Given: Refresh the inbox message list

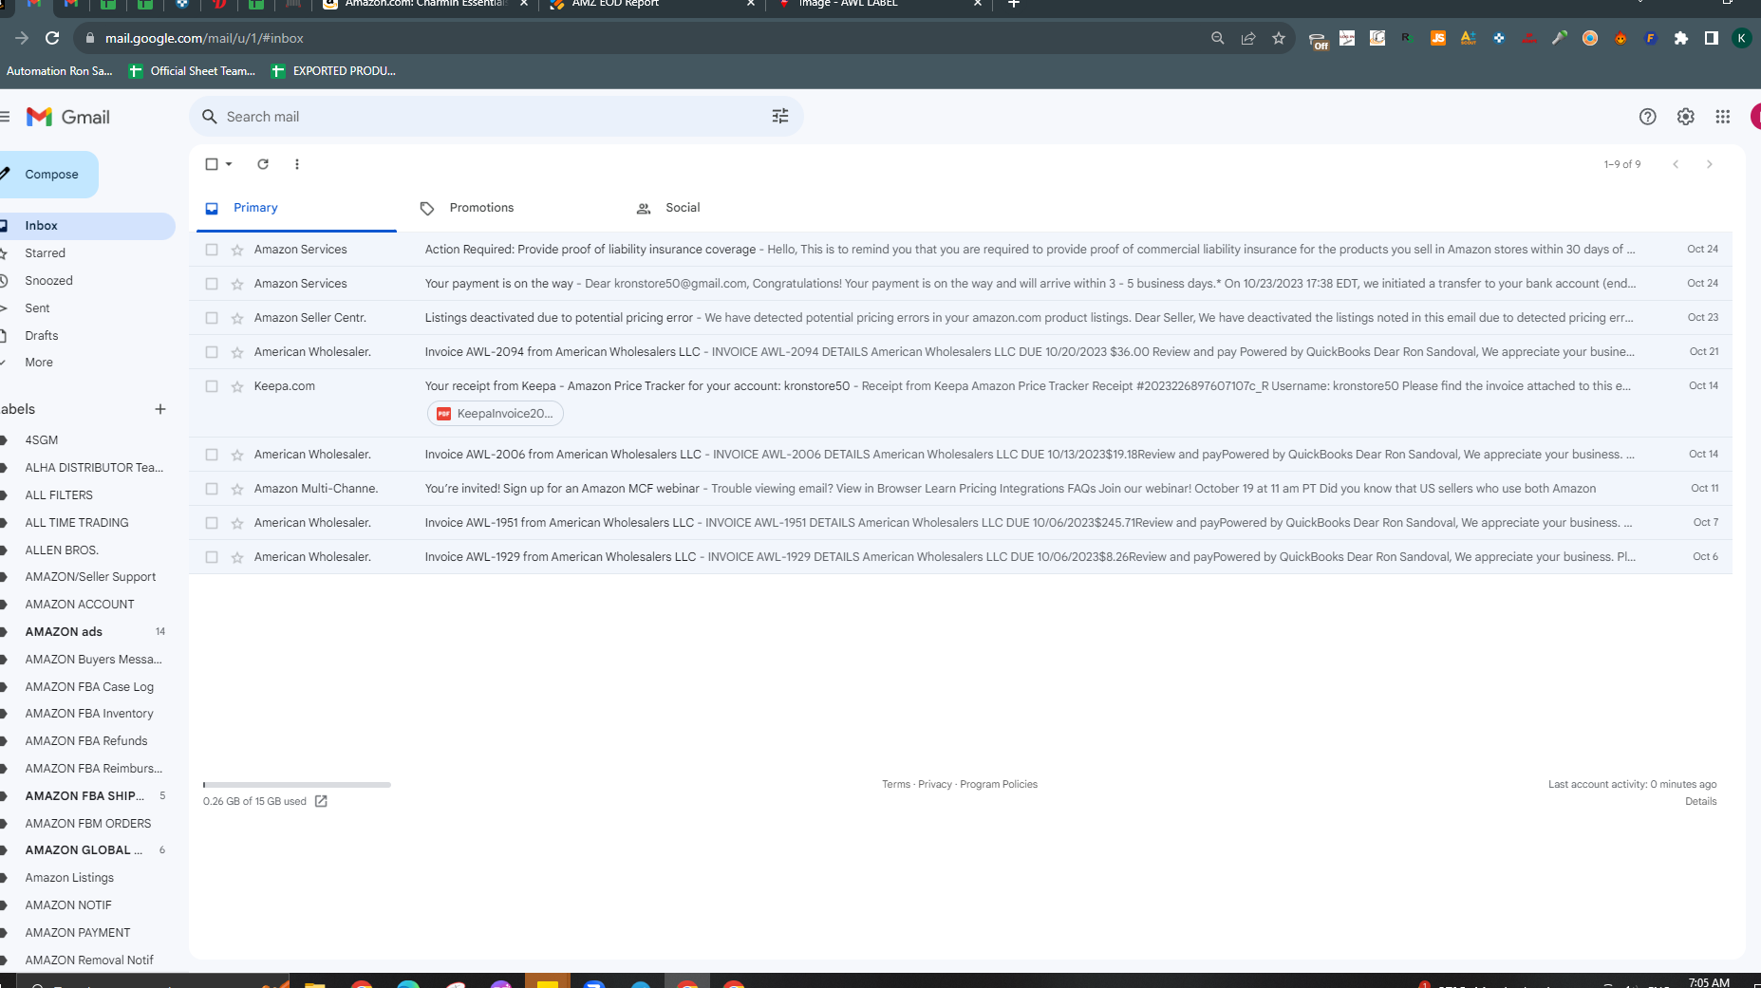Looking at the screenshot, I should pyautogui.click(x=263, y=164).
